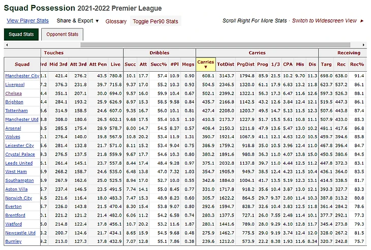Open the Manchester City squad link
The image size is (371, 250).
point(22,76)
